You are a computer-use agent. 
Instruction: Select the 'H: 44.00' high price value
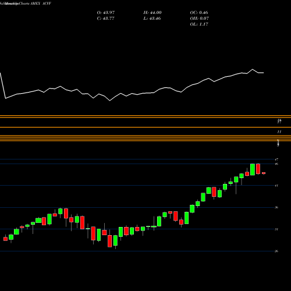(x=152, y=13)
